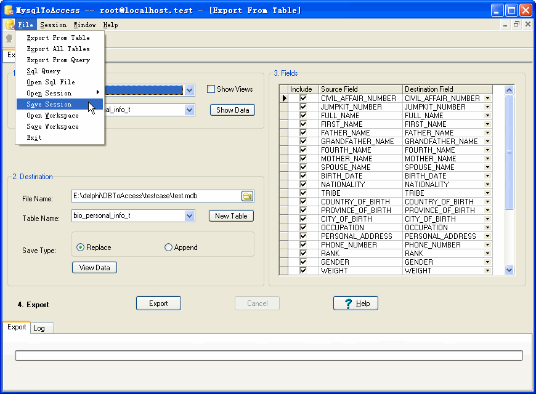
Task: Open the browse folder icon beside File Name
Action: [x=247, y=196]
